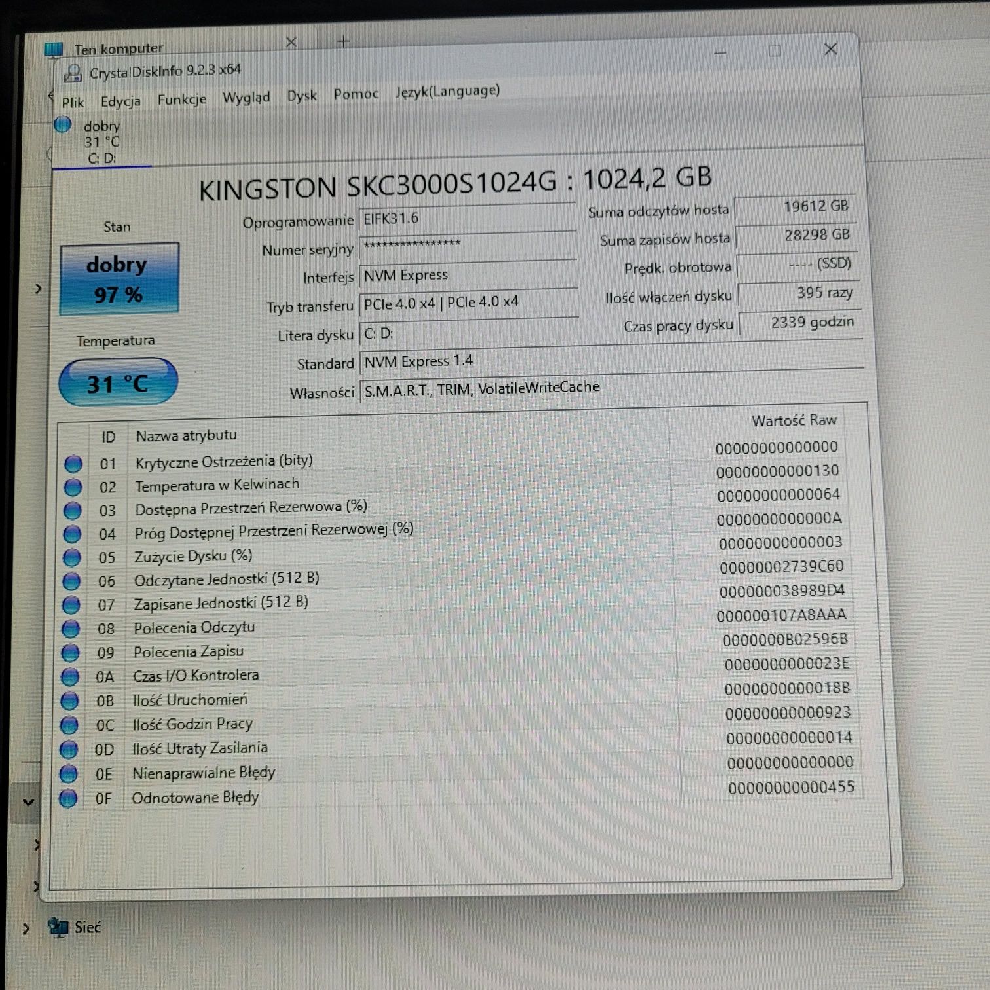
Task: Select the Polecenia Zapisu attribute name
Action: (x=189, y=651)
